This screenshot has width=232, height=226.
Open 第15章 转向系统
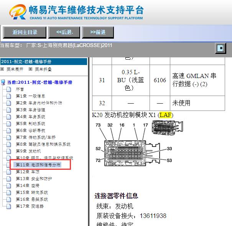(x=32, y=192)
